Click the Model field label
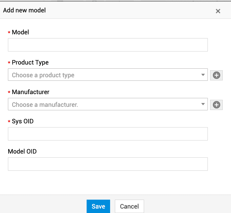The width and height of the screenshot is (231, 213). coord(20,32)
